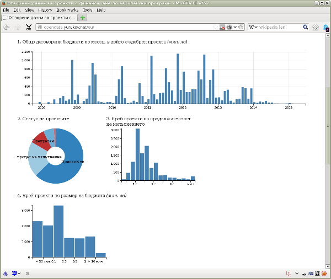The height and width of the screenshot is (279, 331).
Task: Open the Bookmarks menu
Action: click(67, 10)
